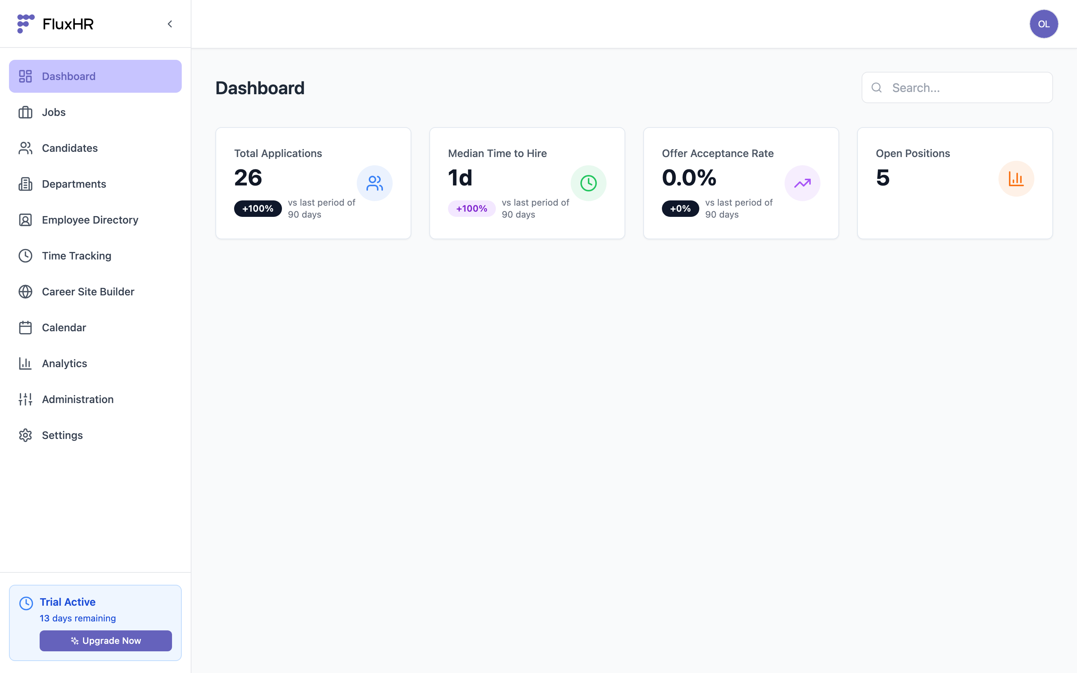Viewport: 1077px width, 673px height.
Task: Click the purple +100% badge under Median Time
Action: (472, 208)
